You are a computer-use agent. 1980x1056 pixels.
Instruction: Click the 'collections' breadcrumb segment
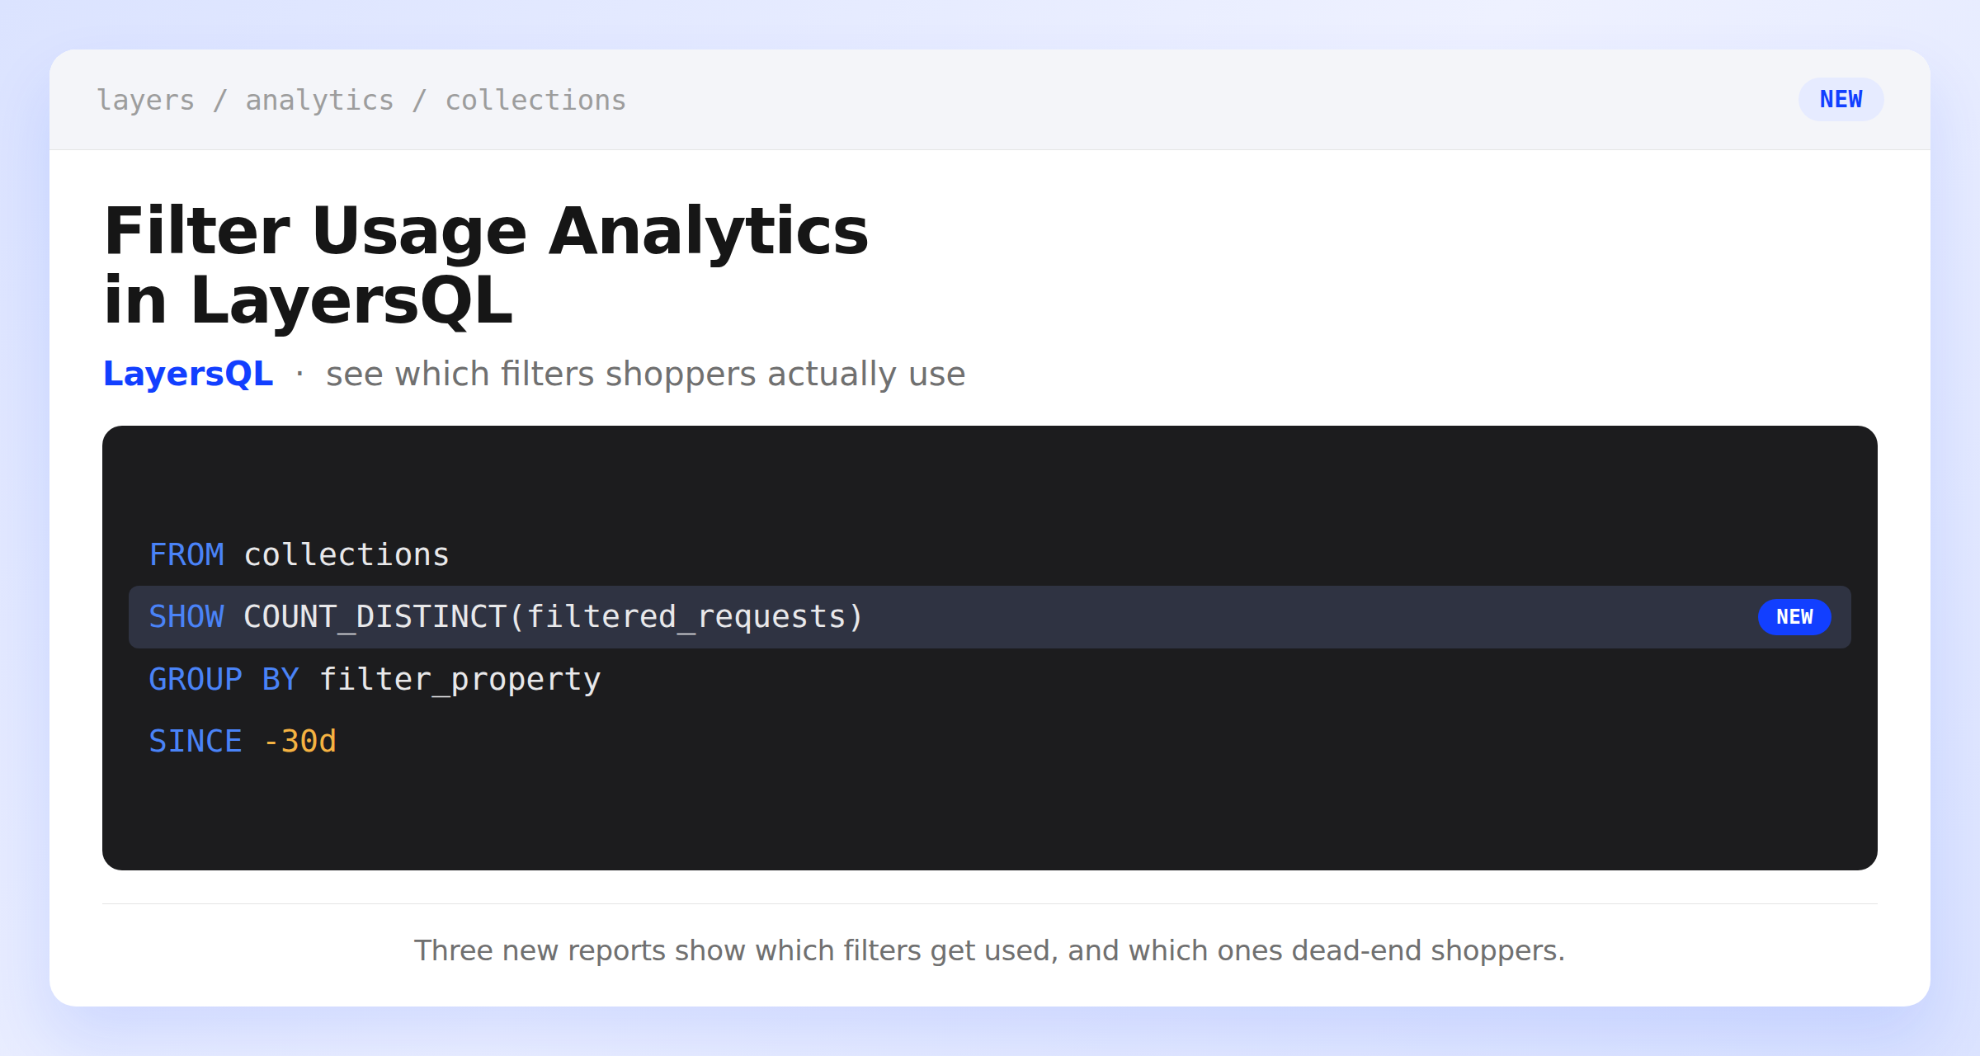535,100
